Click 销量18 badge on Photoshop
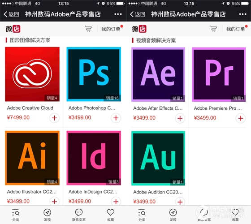Image resolution: width=251 pixels, height=224 pixels. point(112,98)
